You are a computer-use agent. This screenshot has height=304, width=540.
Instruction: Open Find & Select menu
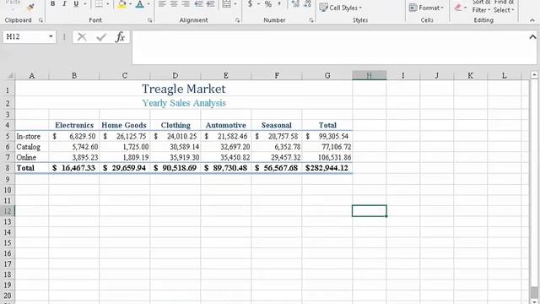coord(504,7)
